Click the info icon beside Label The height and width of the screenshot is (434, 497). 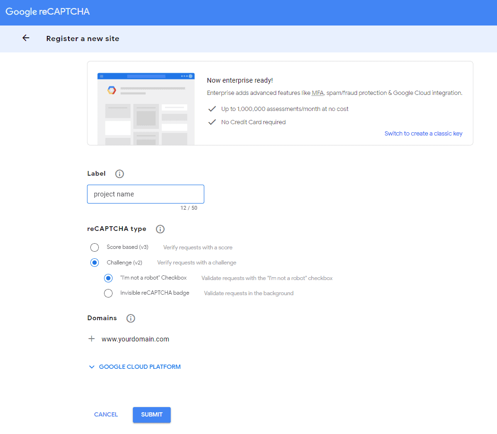[x=120, y=174]
